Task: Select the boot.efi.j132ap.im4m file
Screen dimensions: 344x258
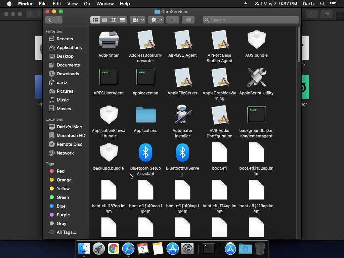Action: pyautogui.click(x=256, y=152)
